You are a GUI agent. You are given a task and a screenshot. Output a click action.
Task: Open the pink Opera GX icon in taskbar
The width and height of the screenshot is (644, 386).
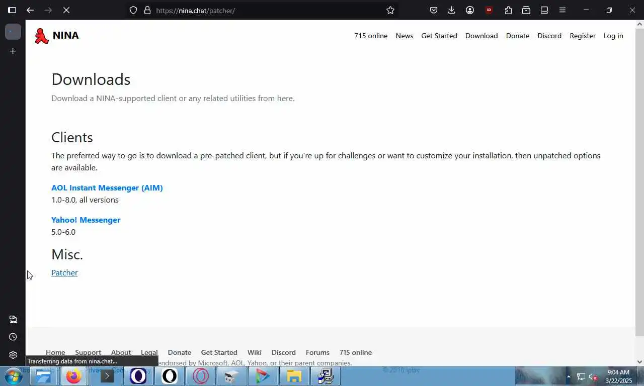click(x=201, y=376)
